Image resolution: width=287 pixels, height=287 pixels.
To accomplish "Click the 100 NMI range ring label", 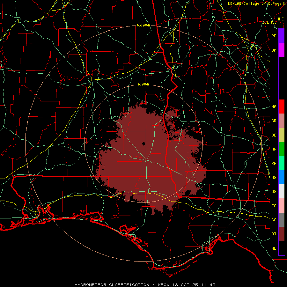I will click(x=143, y=25).
